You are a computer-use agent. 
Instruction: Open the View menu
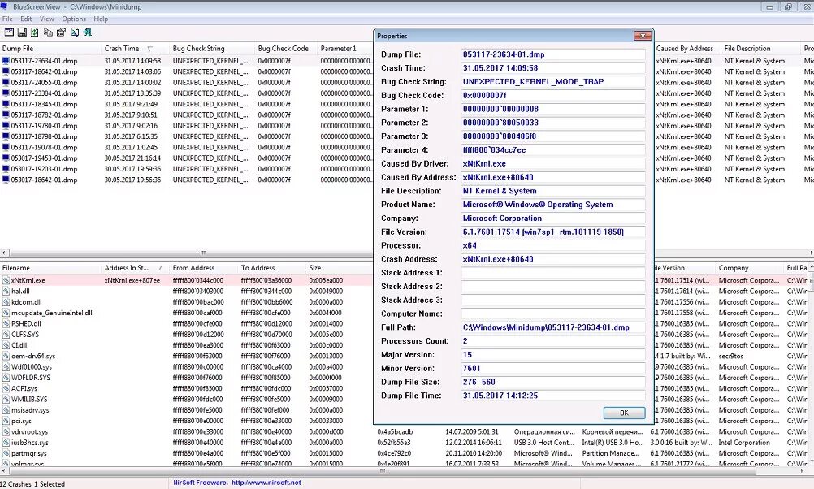coord(47,19)
